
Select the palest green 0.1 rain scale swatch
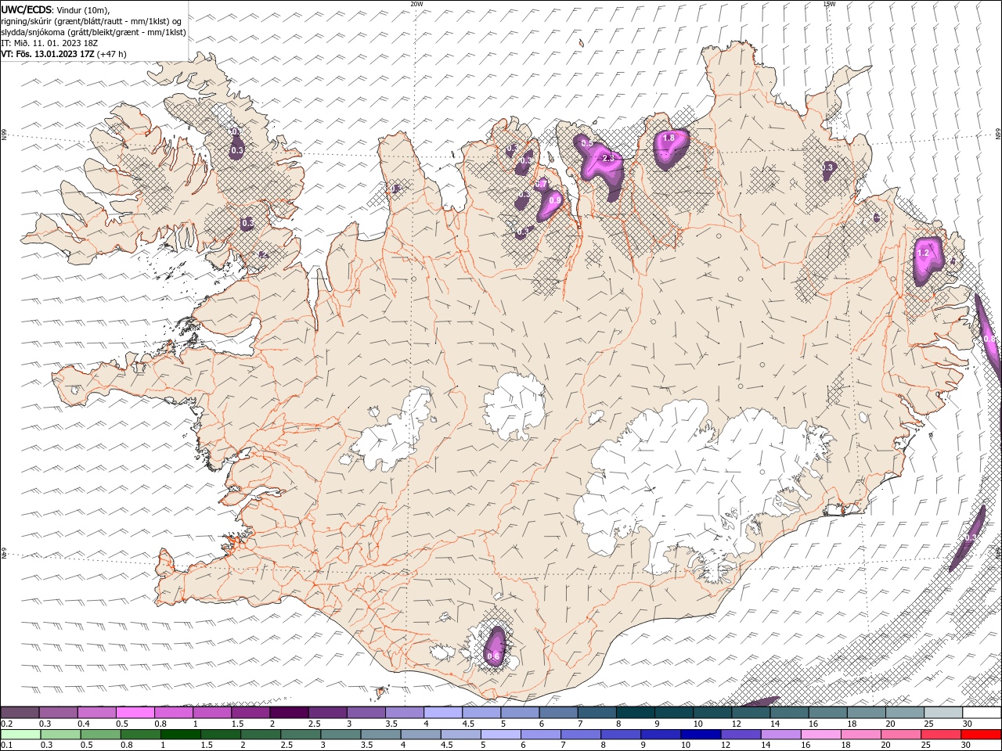(20, 735)
